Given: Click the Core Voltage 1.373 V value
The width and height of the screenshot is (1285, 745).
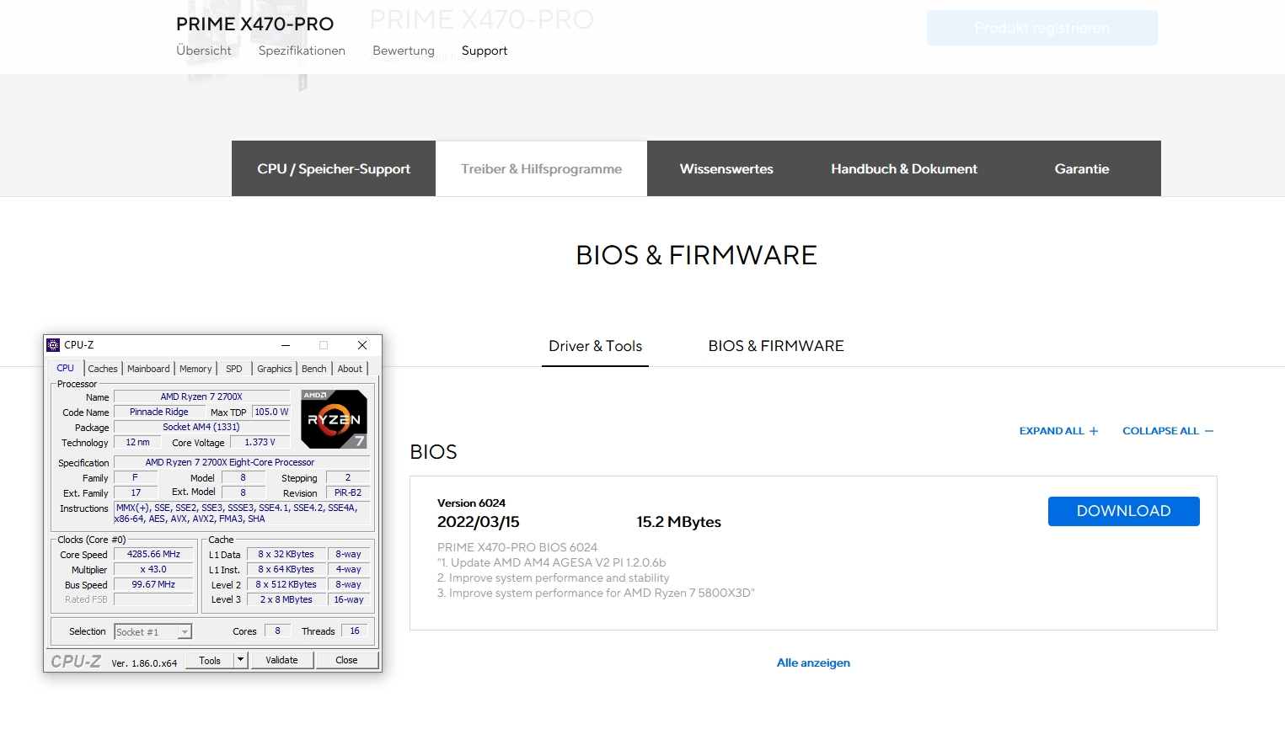Looking at the screenshot, I should pyautogui.click(x=260, y=442).
